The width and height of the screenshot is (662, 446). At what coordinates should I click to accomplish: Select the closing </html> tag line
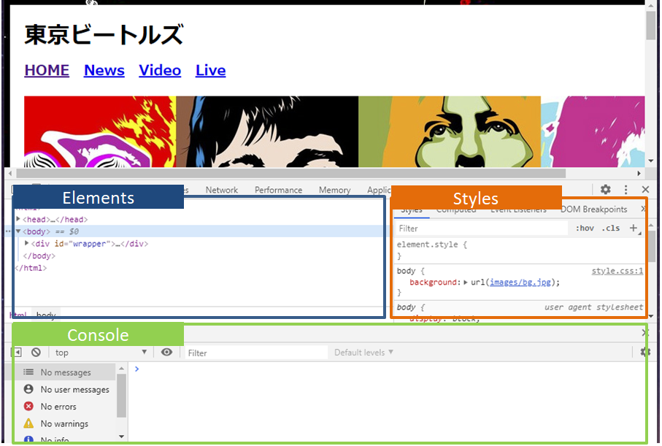point(31,268)
